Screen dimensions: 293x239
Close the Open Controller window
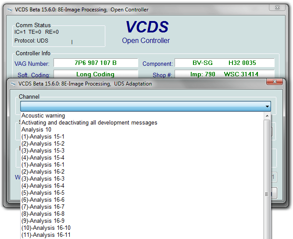[x=277, y=7]
